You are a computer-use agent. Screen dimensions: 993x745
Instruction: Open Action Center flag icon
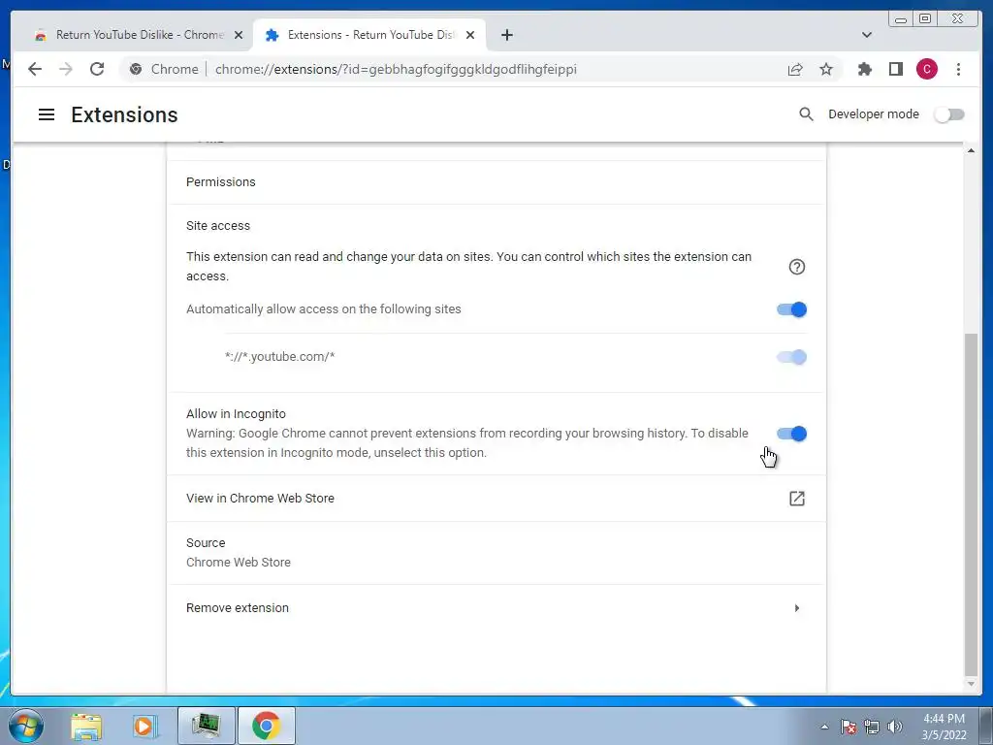[x=849, y=727]
